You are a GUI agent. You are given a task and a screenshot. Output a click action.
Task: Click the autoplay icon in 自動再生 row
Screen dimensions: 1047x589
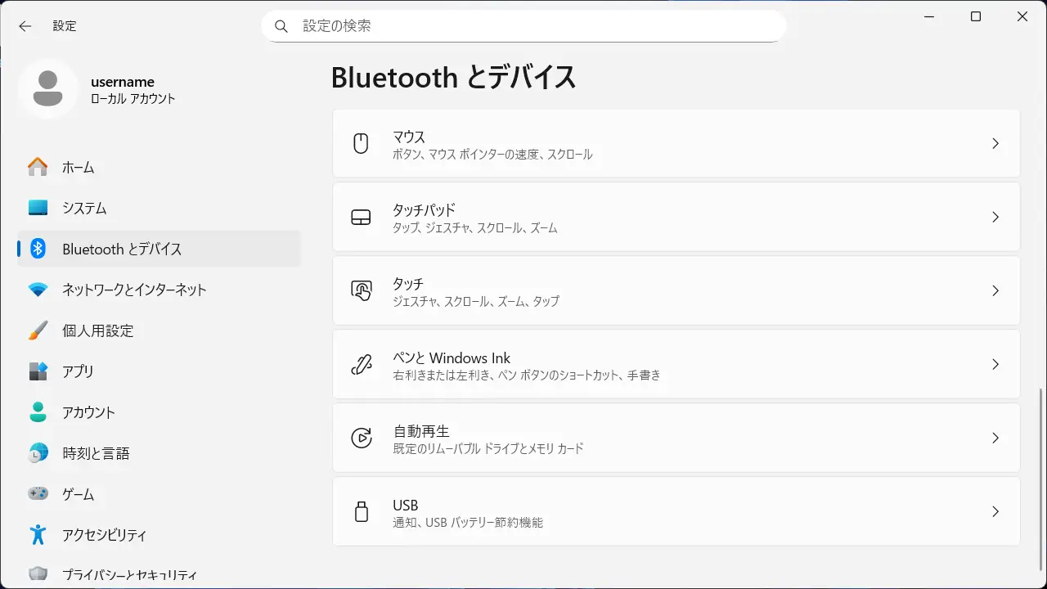(x=361, y=438)
